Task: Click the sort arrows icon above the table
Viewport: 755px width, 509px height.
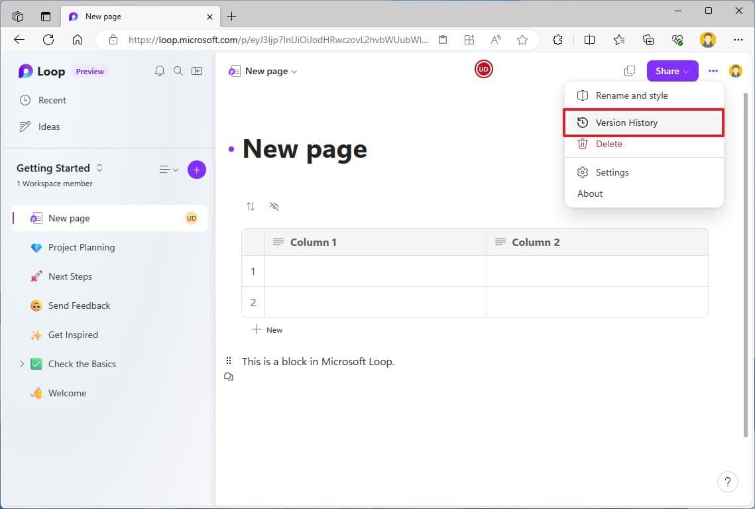Action: [x=251, y=206]
